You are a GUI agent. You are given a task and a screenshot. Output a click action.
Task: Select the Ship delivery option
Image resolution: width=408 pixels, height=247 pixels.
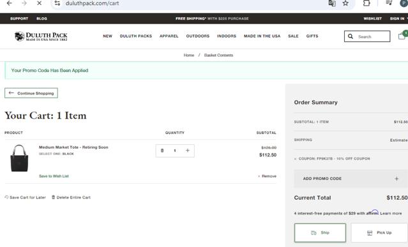320,233
